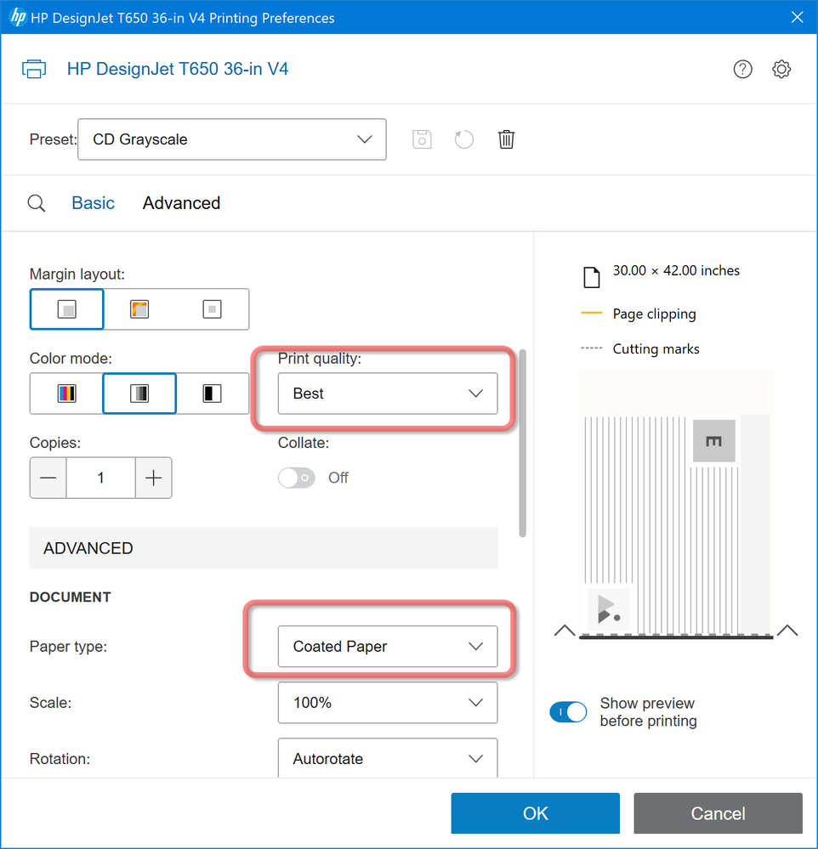Expand the Print quality dropdown
818x849 pixels.
click(387, 393)
